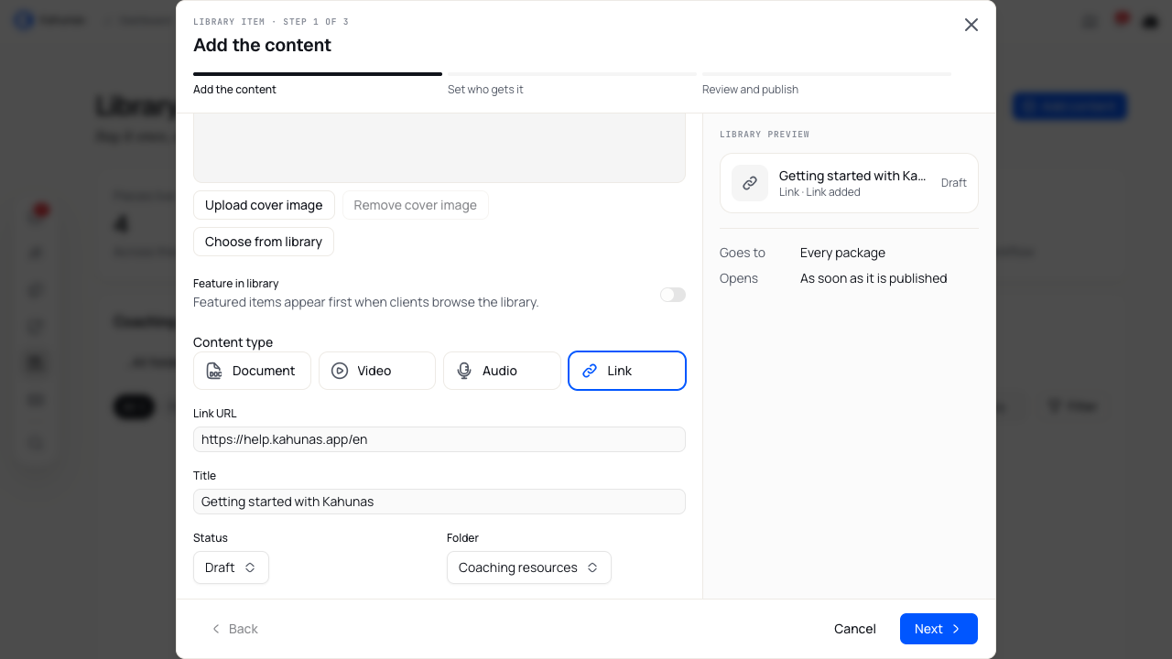The width and height of the screenshot is (1172, 659).
Task: Select the Add the content step label
Action: coord(234,90)
